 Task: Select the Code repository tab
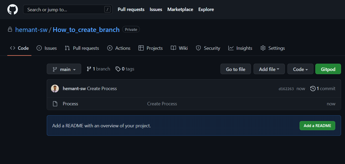(19, 48)
